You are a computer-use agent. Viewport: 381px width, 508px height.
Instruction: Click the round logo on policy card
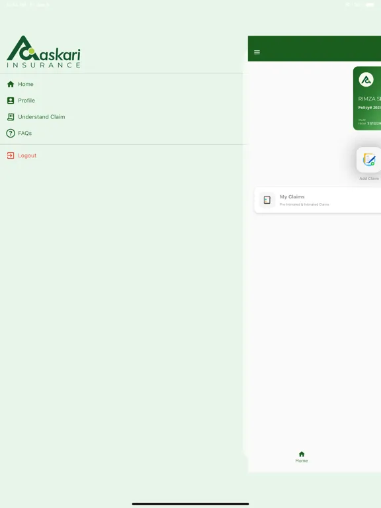pos(366,79)
